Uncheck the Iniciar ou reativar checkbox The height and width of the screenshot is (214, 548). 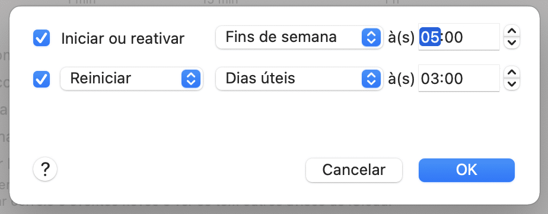[42, 38]
